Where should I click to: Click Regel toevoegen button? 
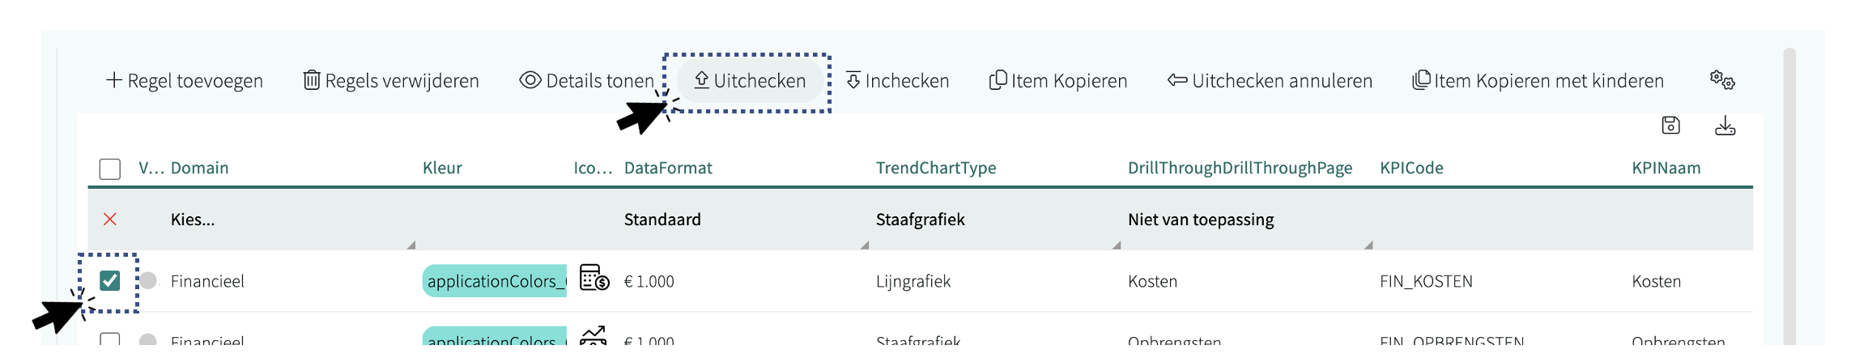pyautogui.click(x=184, y=81)
